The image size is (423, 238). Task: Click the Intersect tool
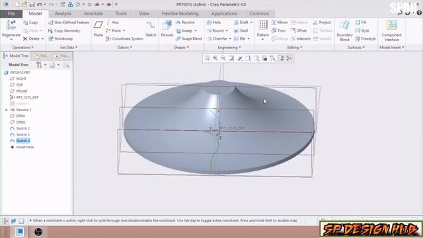(301, 39)
